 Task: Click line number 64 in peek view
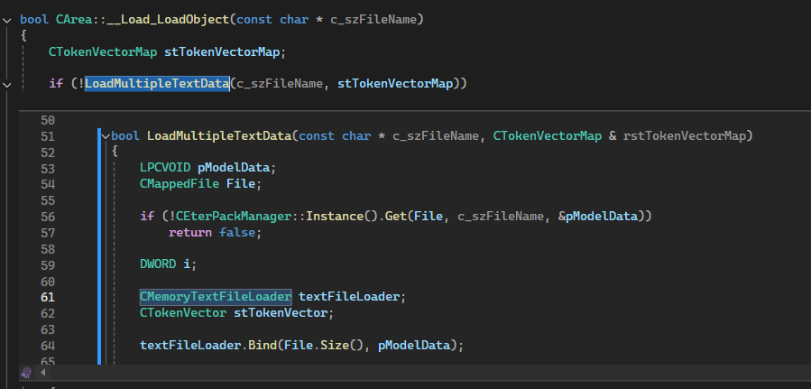tap(47, 345)
